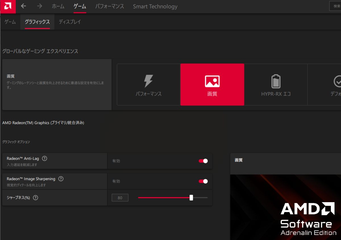Open the パフォーマンス top tab
Viewport: 341px width, 240px height.
coord(110,6)
